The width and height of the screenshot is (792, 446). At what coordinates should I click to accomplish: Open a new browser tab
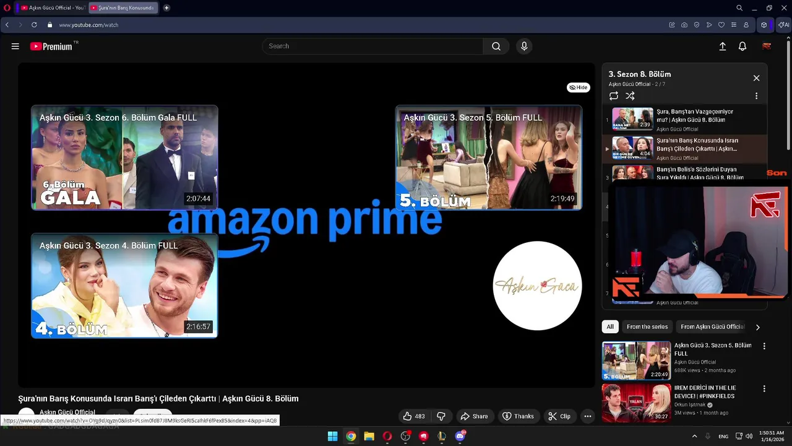[x=166, y=8]
